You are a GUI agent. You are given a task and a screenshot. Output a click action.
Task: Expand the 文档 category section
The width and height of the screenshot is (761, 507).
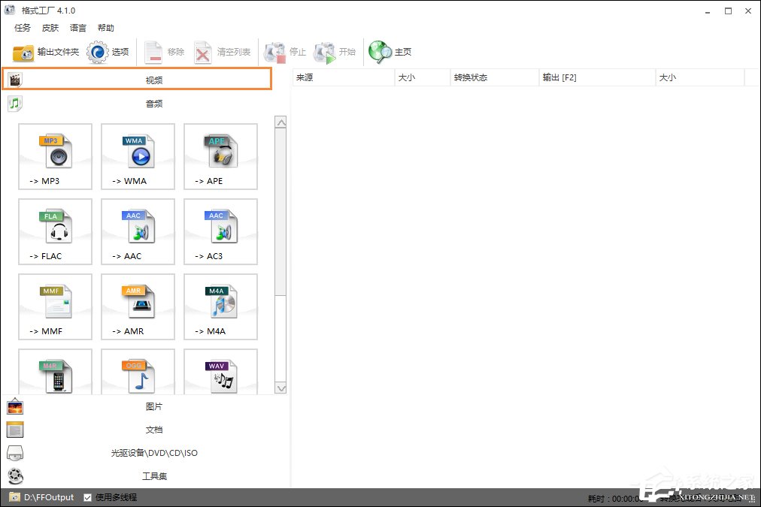153,430
